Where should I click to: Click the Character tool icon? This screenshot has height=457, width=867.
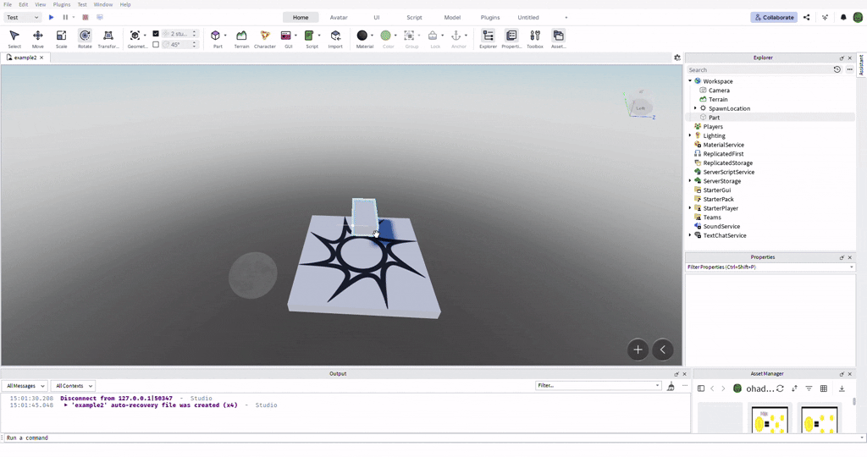click(x=265, y=38)
